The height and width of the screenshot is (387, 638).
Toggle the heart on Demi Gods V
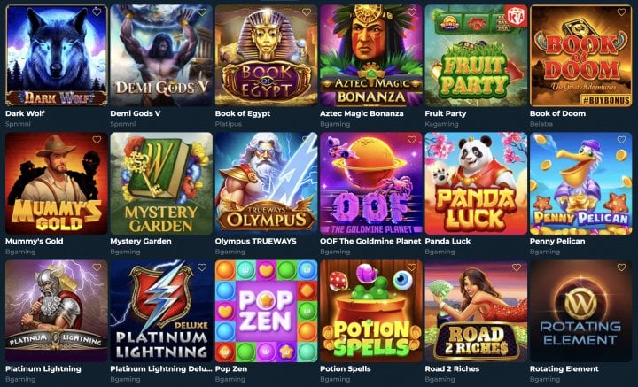click(202, 12)
